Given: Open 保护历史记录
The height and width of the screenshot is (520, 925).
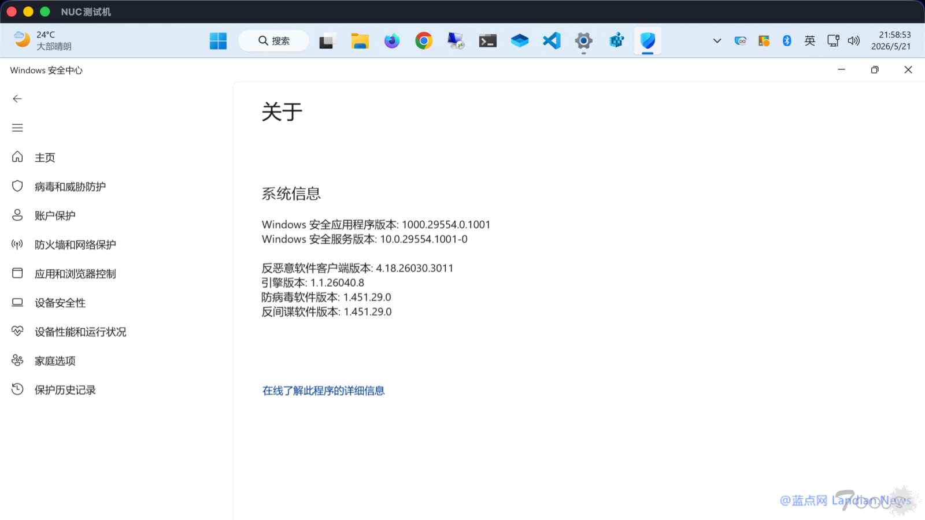Looking at the screenshot, I should [x=65, y=390].
